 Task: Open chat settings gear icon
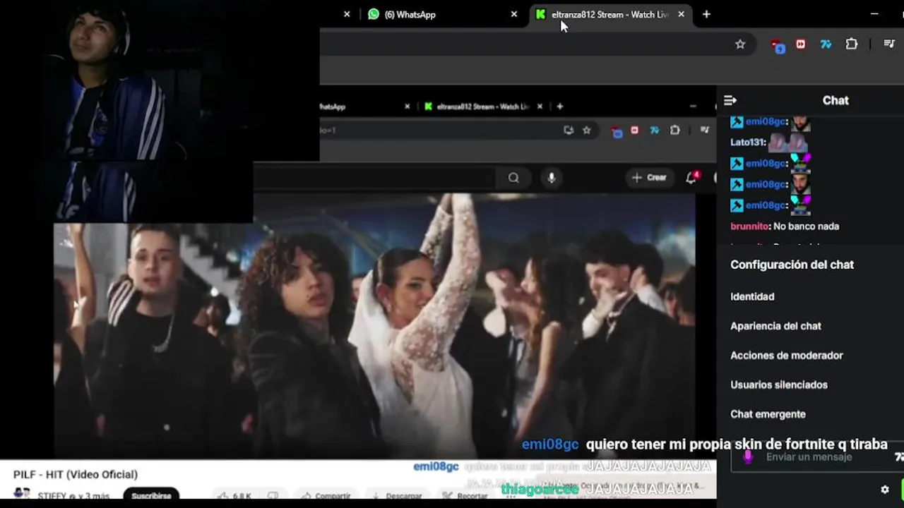tap(885, 489)
